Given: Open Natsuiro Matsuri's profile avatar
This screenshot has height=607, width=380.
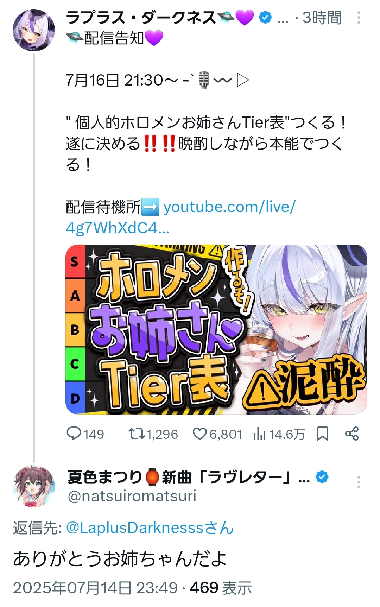Looking at the screenshot, I should click(34, 486).
